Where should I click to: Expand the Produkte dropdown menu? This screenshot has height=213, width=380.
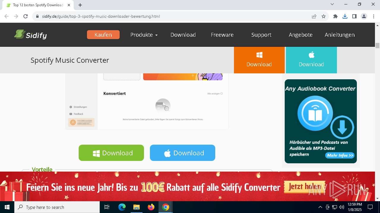(x=144, y=35)
